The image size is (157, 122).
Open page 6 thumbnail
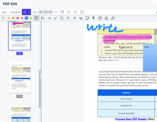point(19,78)
